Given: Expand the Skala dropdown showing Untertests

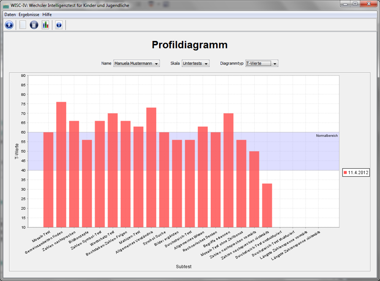Looking at the screenshot, I should (195, 63).
